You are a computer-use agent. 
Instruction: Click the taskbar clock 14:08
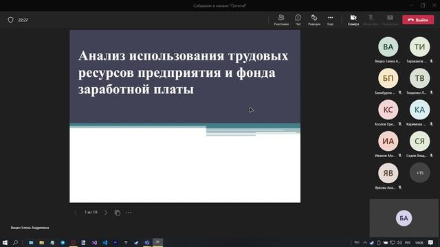(419, 242)
